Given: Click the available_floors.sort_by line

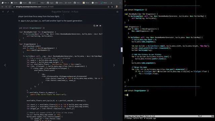Looking at the screenshot, I should (56, 100).
